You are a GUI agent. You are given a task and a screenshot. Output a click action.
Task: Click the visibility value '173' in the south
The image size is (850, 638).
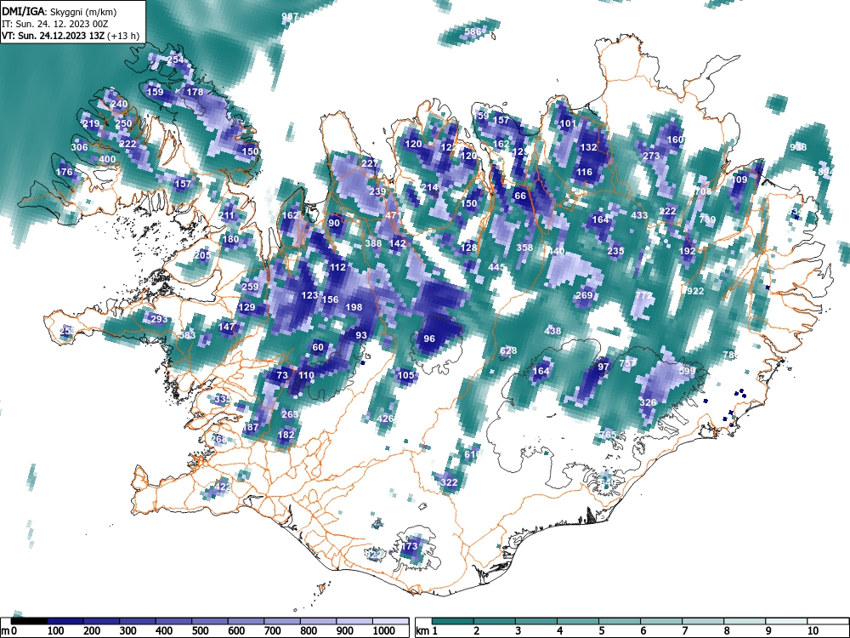click(x=410, y=546)
